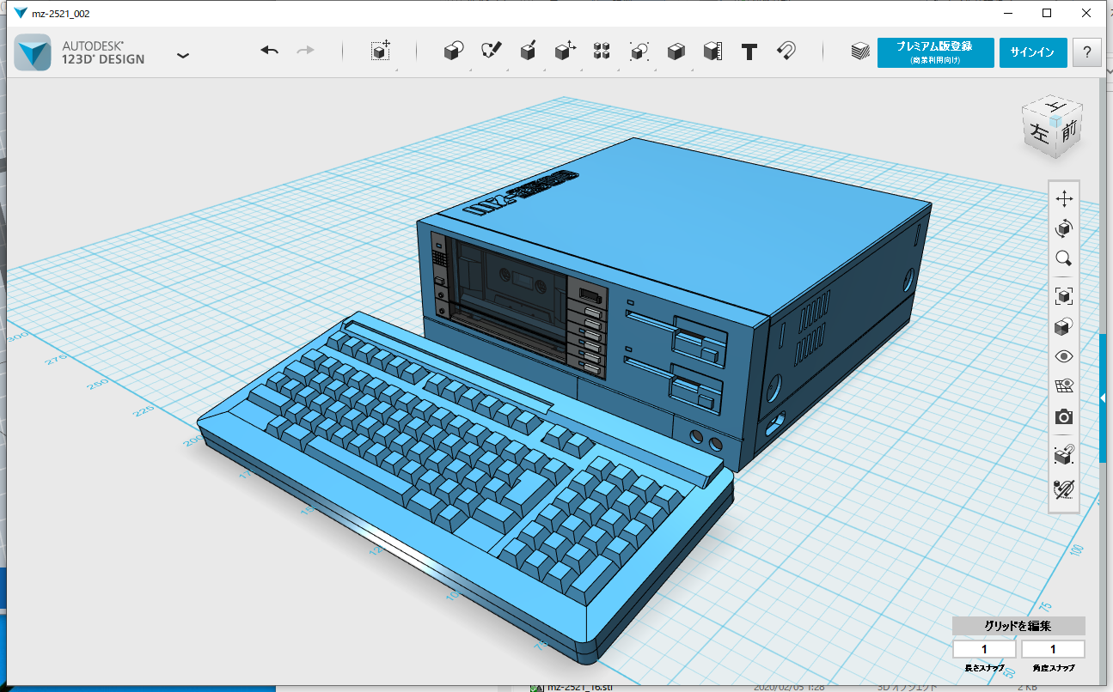Select the Text tool
Image resolution: width=1113 pixels, height=692 pixels.
point(749,52)
